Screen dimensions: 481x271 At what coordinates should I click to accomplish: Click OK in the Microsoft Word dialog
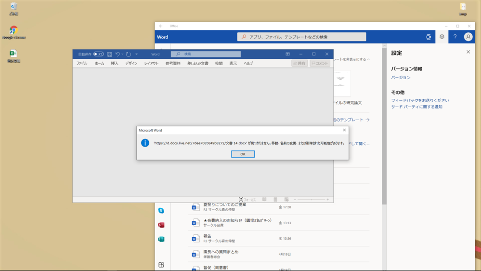click(x=243, y=154)
